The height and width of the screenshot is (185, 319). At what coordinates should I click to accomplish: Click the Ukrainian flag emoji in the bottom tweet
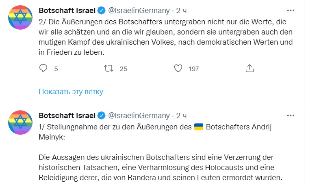[199, 127]
